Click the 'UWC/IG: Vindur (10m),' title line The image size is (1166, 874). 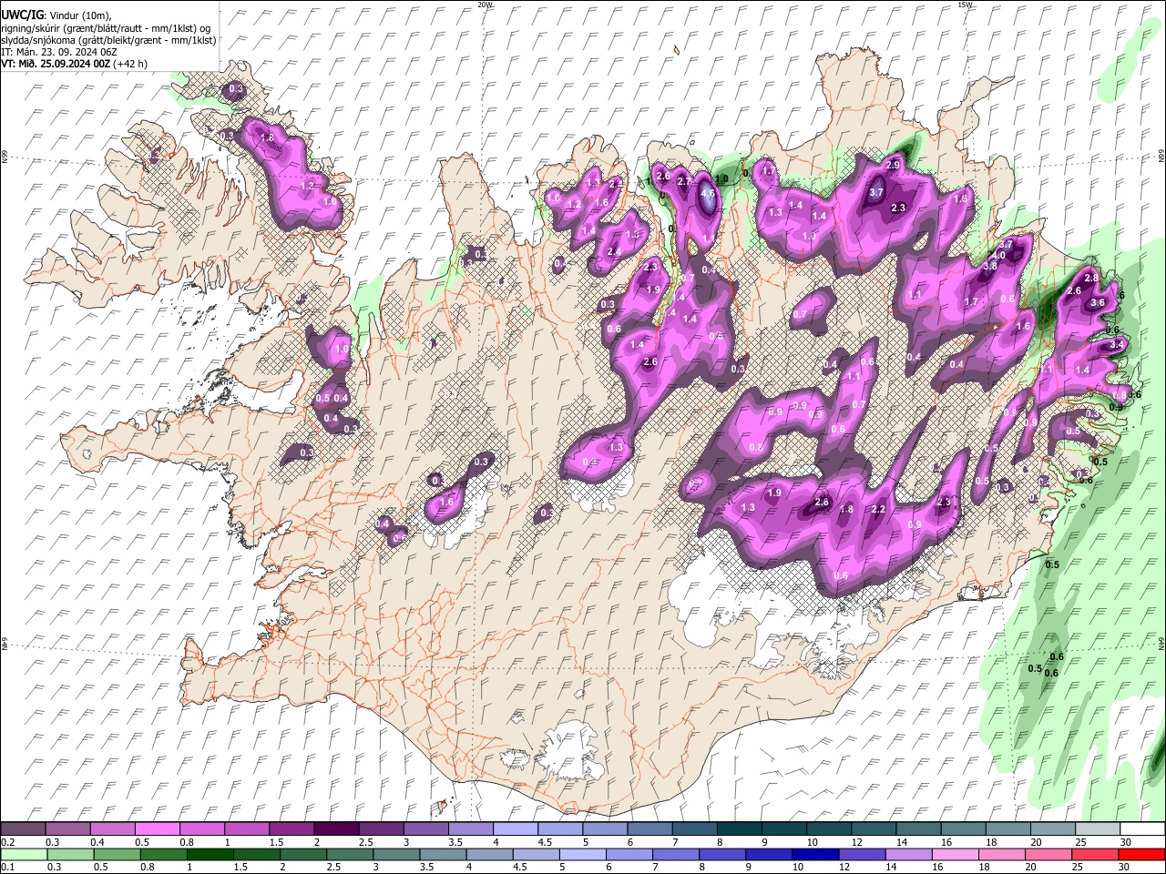point(56,15)
